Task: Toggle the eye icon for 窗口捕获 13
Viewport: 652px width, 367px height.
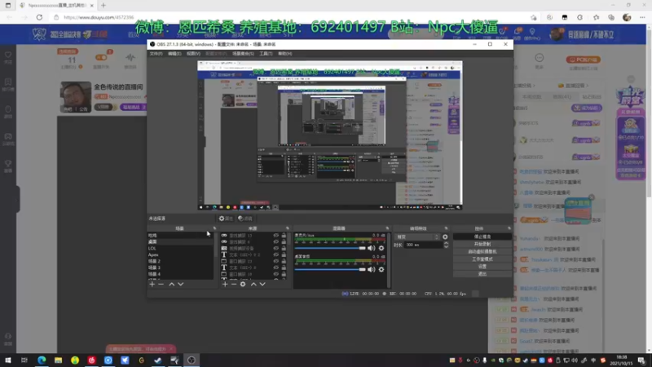Action: [x=275, y=261]
